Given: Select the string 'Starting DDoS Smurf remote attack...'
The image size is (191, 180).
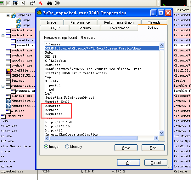Looking at the screenshot, I should pos(79,73).
